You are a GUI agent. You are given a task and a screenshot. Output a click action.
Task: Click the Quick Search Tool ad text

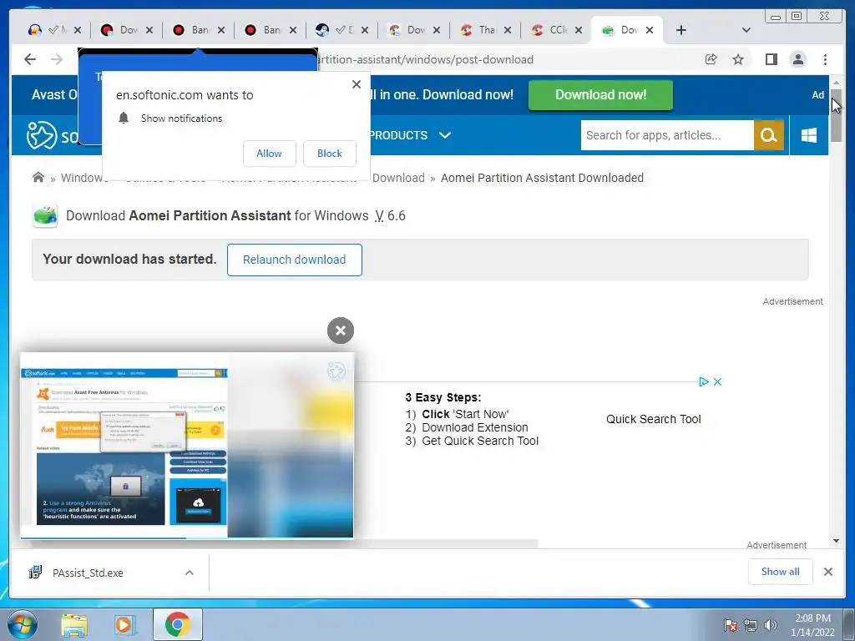pos(653,419)
